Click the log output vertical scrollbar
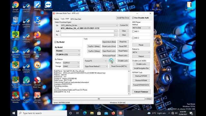This screenshot has height=116, width=206. [129, 82]
